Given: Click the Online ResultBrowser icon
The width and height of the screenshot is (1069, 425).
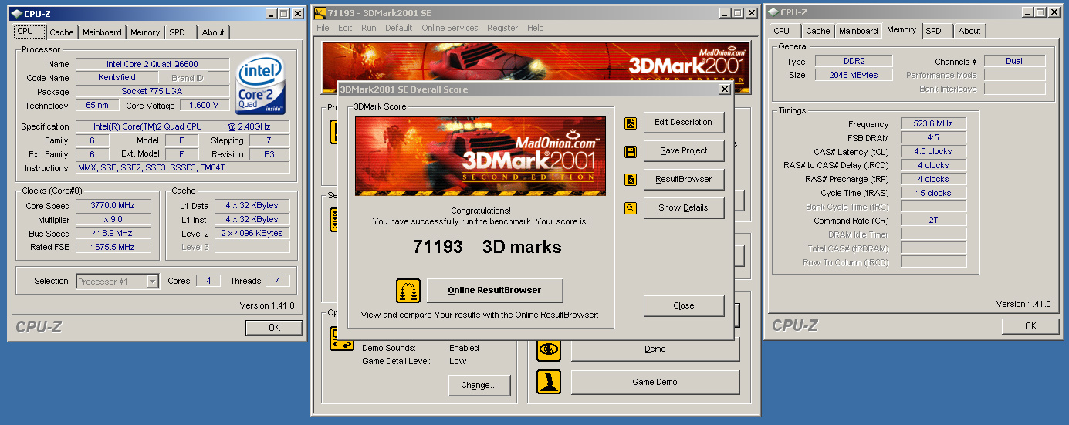Looking at the screenshot, I should (408, 291).
